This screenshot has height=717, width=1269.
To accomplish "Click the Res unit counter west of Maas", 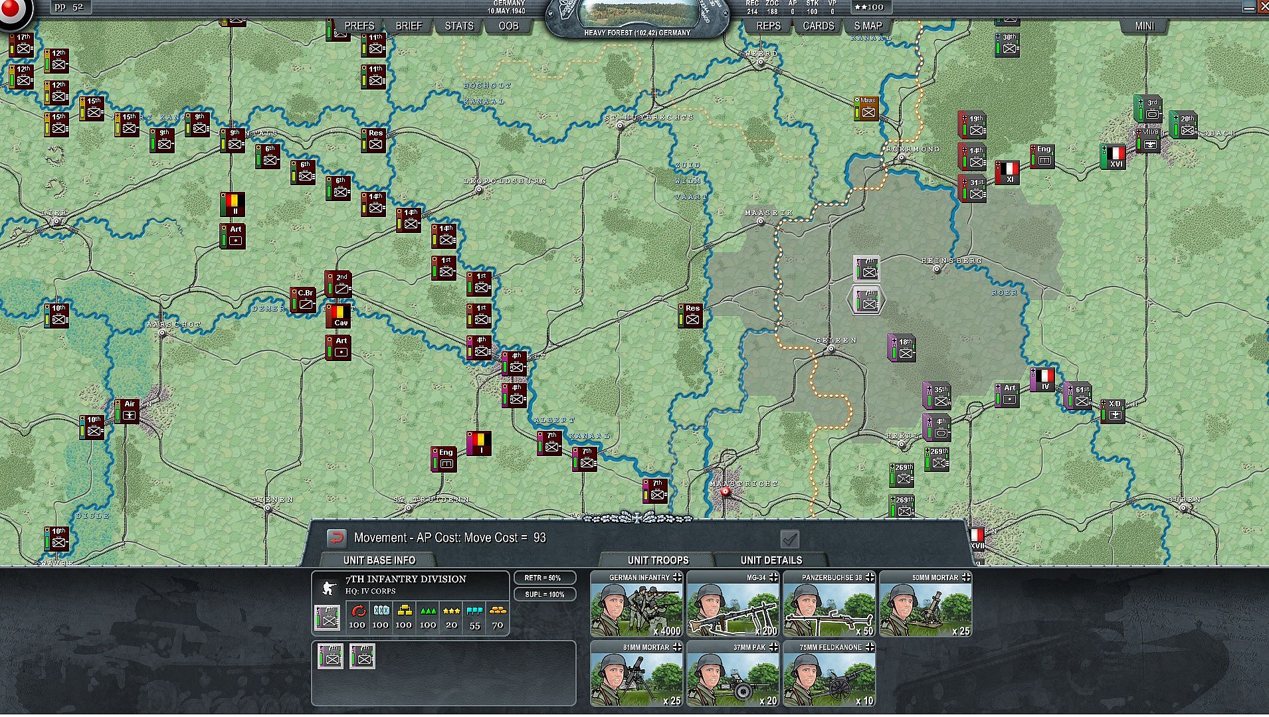I will [x=691, y=315].
